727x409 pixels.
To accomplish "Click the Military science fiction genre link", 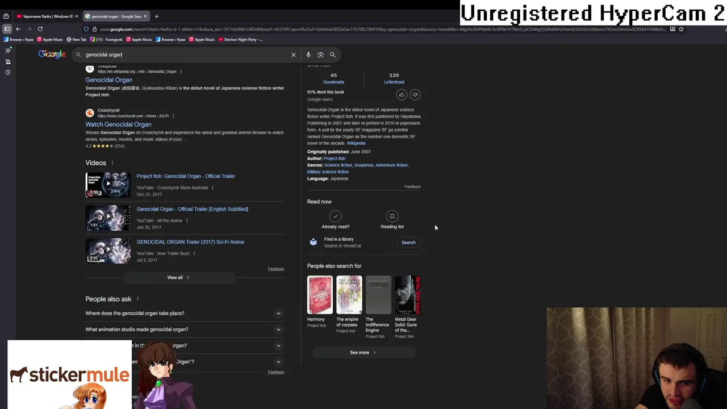I will [x=328, y=172].
